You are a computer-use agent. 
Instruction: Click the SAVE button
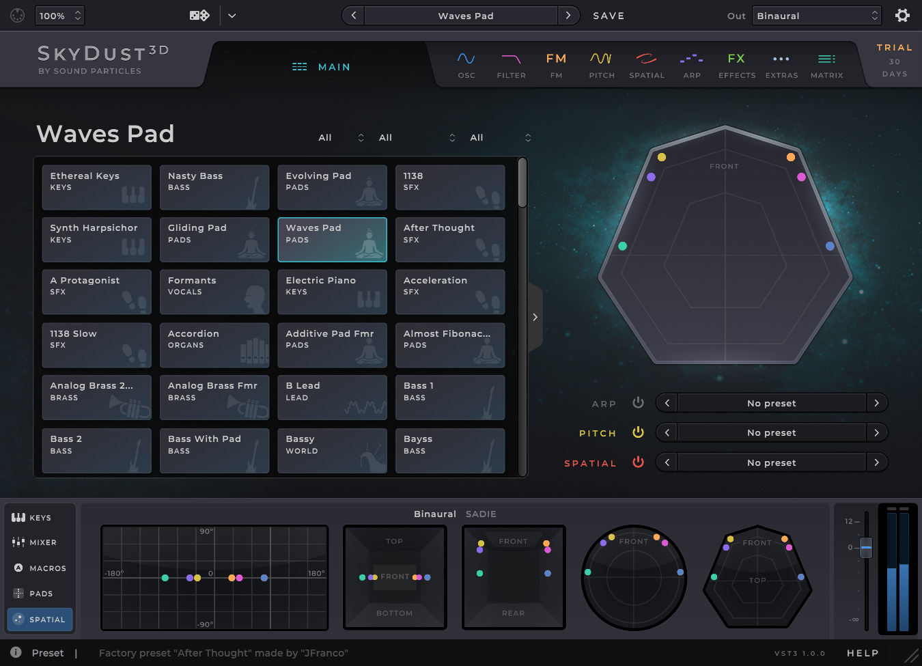tap(609, 16)
